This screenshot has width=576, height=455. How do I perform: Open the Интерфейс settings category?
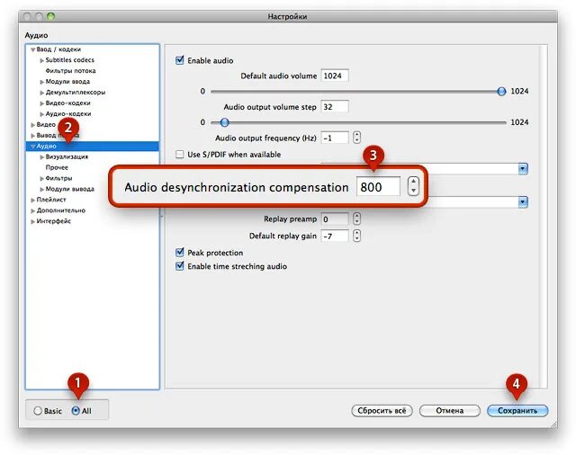54,221
